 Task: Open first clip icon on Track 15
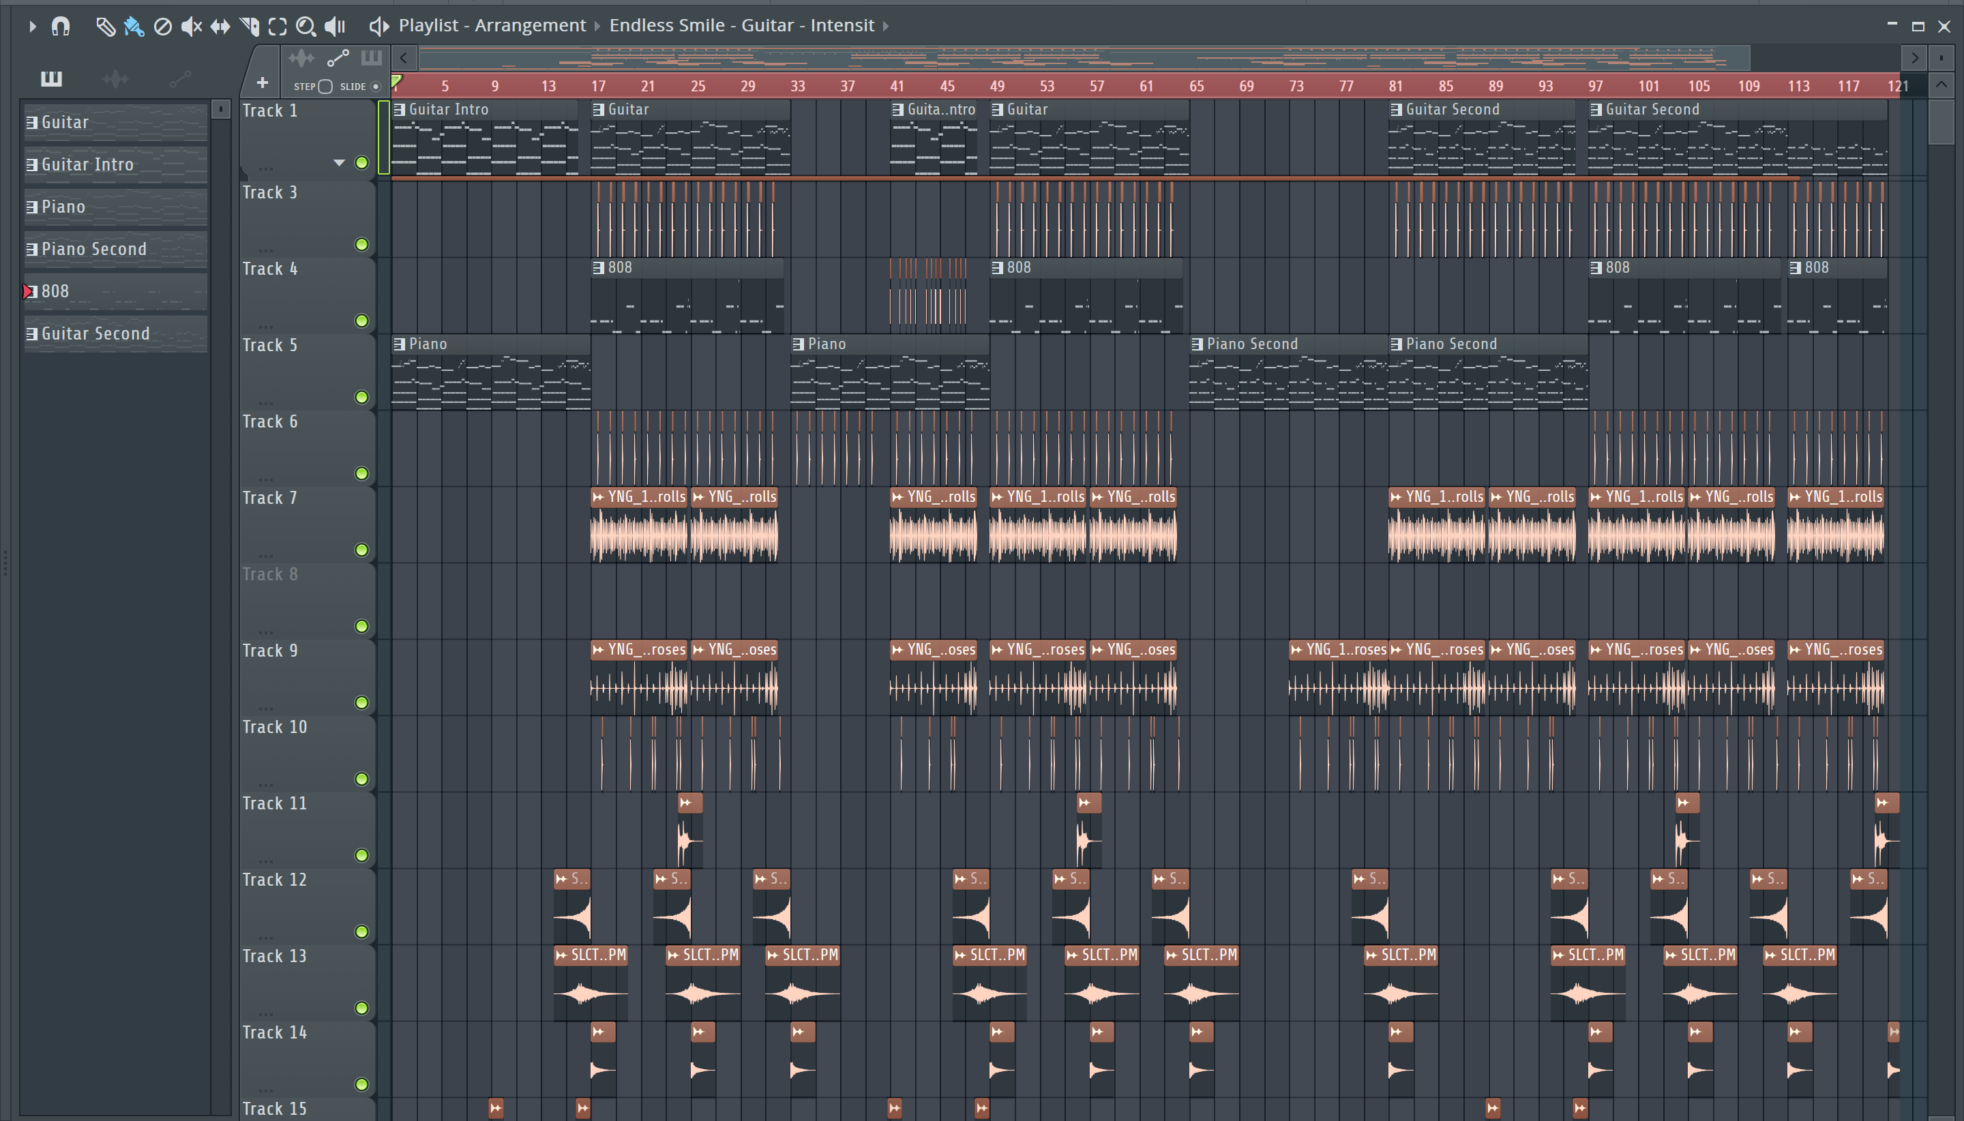tap(496, 1109)
